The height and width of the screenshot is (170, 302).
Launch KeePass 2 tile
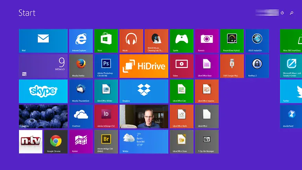tap(257, 66)
